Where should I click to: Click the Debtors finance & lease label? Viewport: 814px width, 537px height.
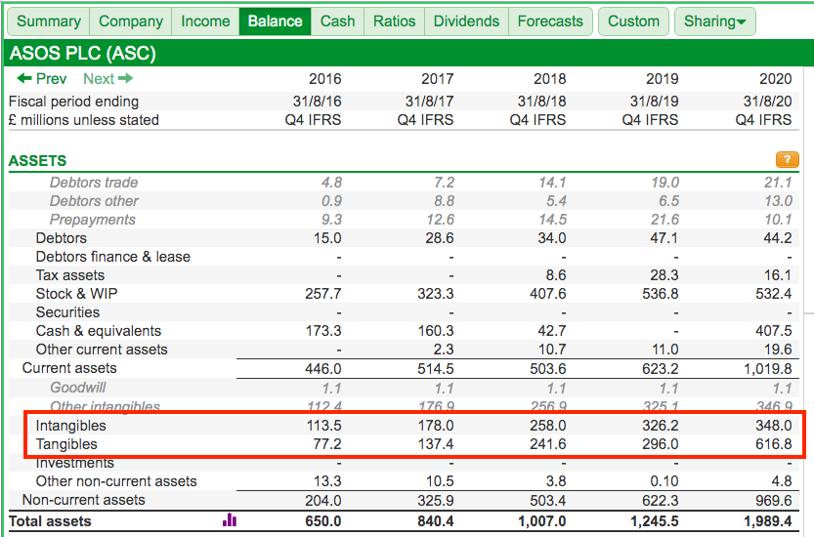click(113, 257)
